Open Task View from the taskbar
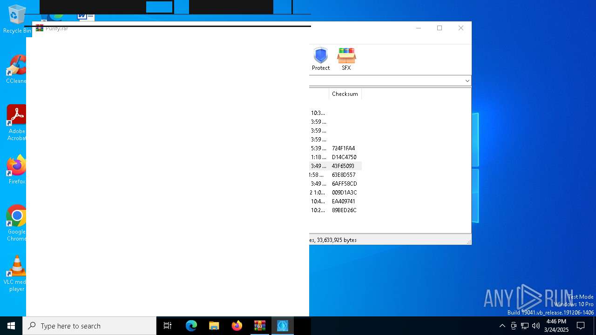 168,326
